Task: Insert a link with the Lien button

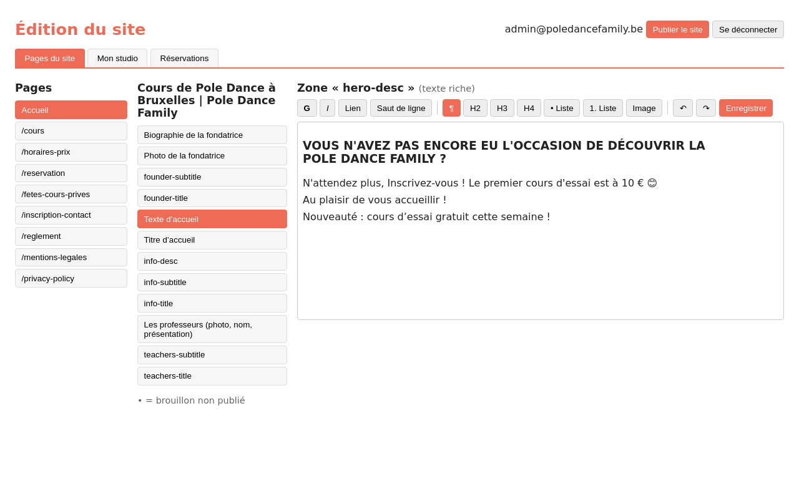Action: 353,108
